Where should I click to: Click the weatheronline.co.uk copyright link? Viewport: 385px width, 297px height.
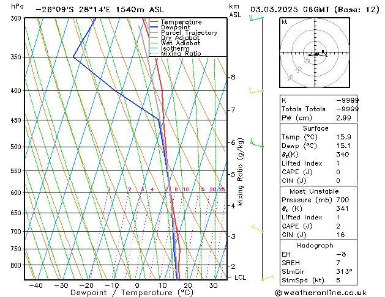coord(321,293)
